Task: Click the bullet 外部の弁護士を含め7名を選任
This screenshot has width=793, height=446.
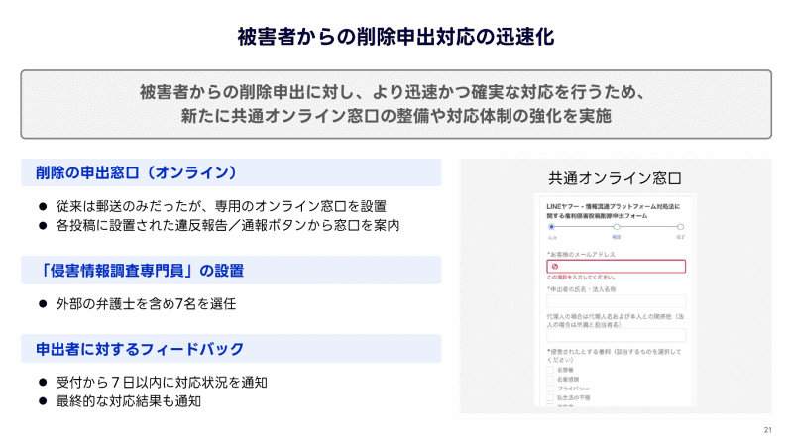Action: coord(146,304)
